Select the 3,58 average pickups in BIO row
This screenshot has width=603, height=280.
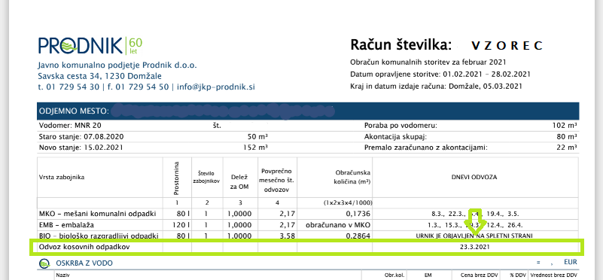coord(287,236)
